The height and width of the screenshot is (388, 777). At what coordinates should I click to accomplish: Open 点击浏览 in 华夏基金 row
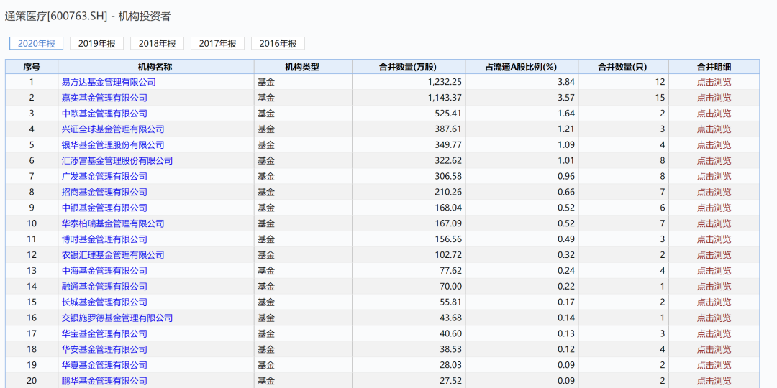tap(714, 365)
